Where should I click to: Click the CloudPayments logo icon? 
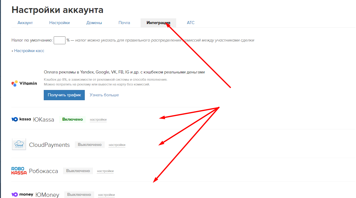coord(19,144)
